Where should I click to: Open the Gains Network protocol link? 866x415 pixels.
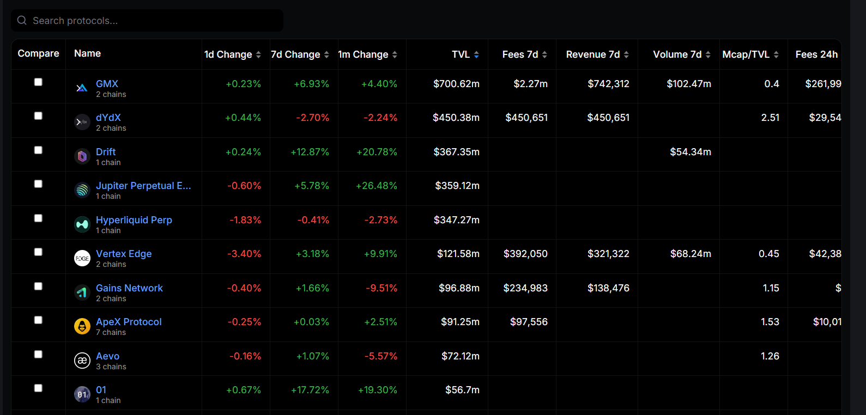pos(129,288)
